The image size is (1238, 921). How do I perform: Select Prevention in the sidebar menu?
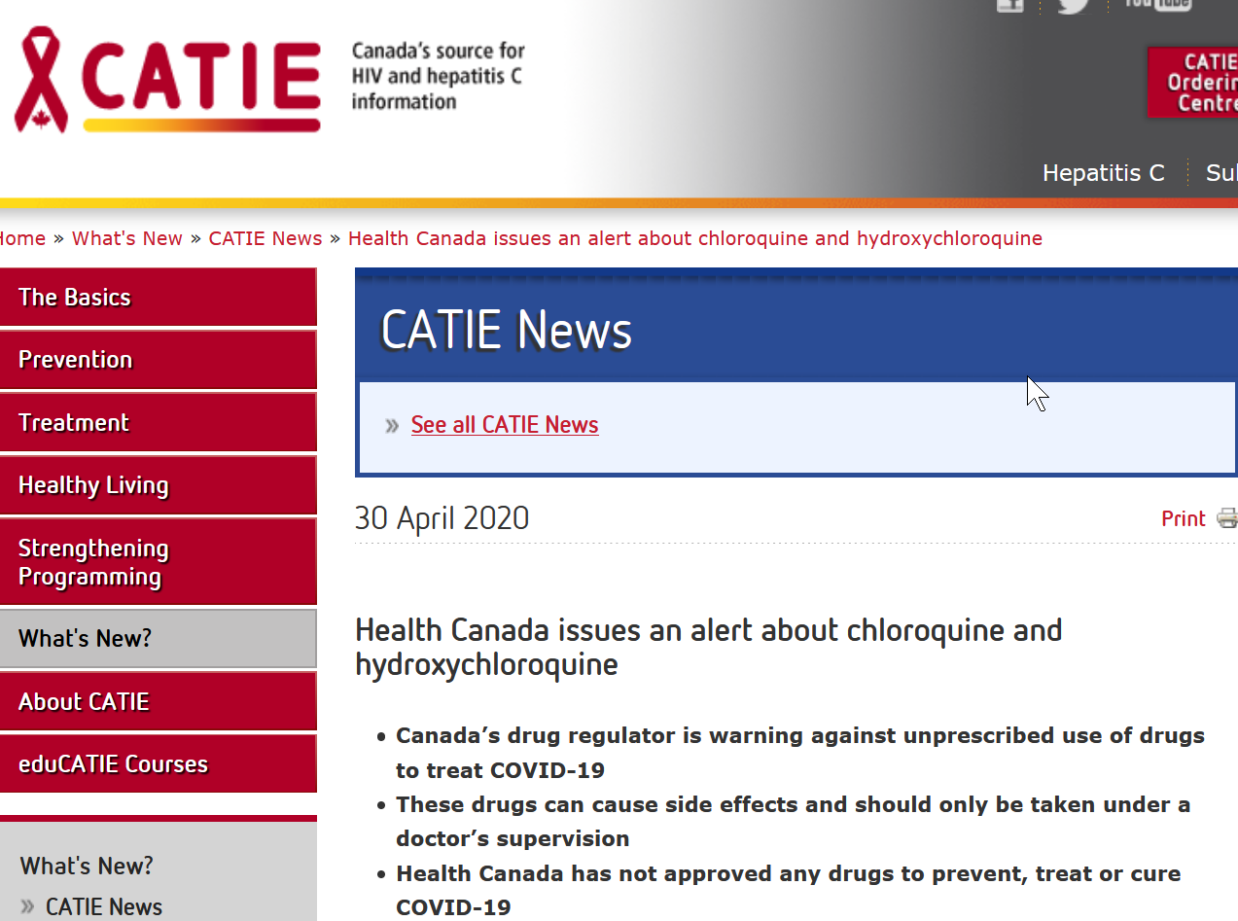[x=159, y=360]
